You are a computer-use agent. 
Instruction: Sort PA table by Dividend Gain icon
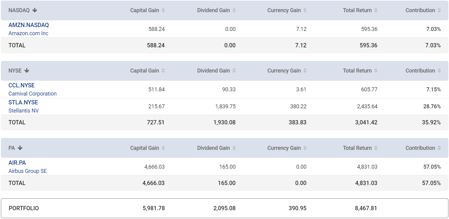(234, 148)
